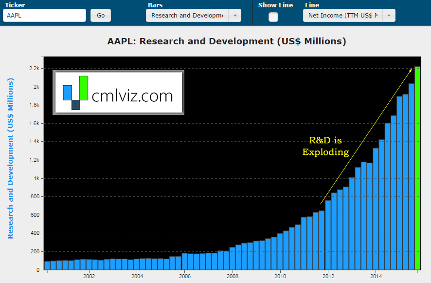The image size is (431, 283).
Task: Expand the Line dropdown arrow
Action: click(x=389, y=16)
